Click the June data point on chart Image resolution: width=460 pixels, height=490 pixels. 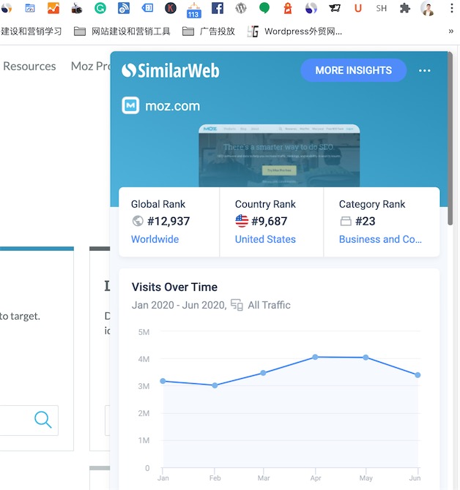[x=418, y=374]
